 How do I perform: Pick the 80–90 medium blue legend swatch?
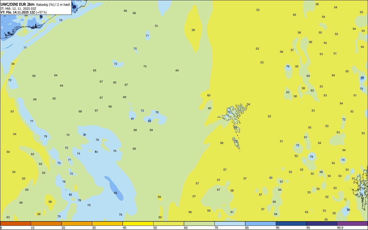pos(260,223)
